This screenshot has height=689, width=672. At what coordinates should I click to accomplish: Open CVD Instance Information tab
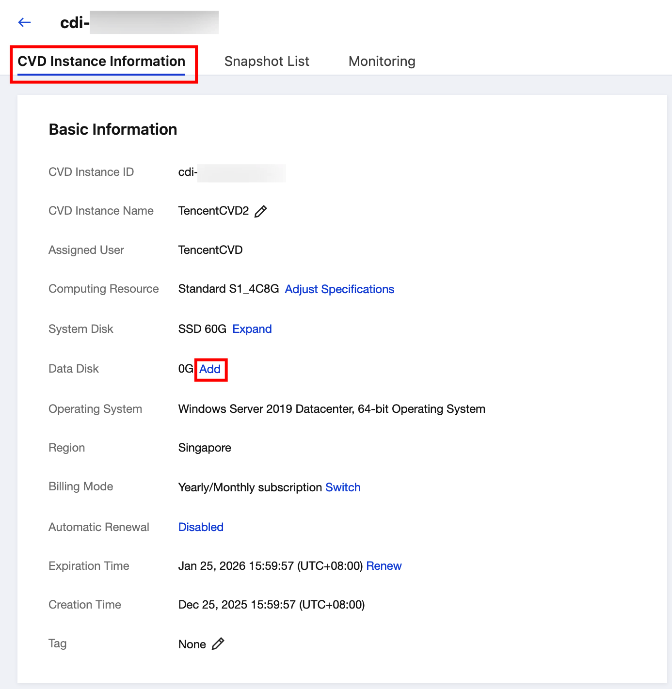click(x=101, y=62)
